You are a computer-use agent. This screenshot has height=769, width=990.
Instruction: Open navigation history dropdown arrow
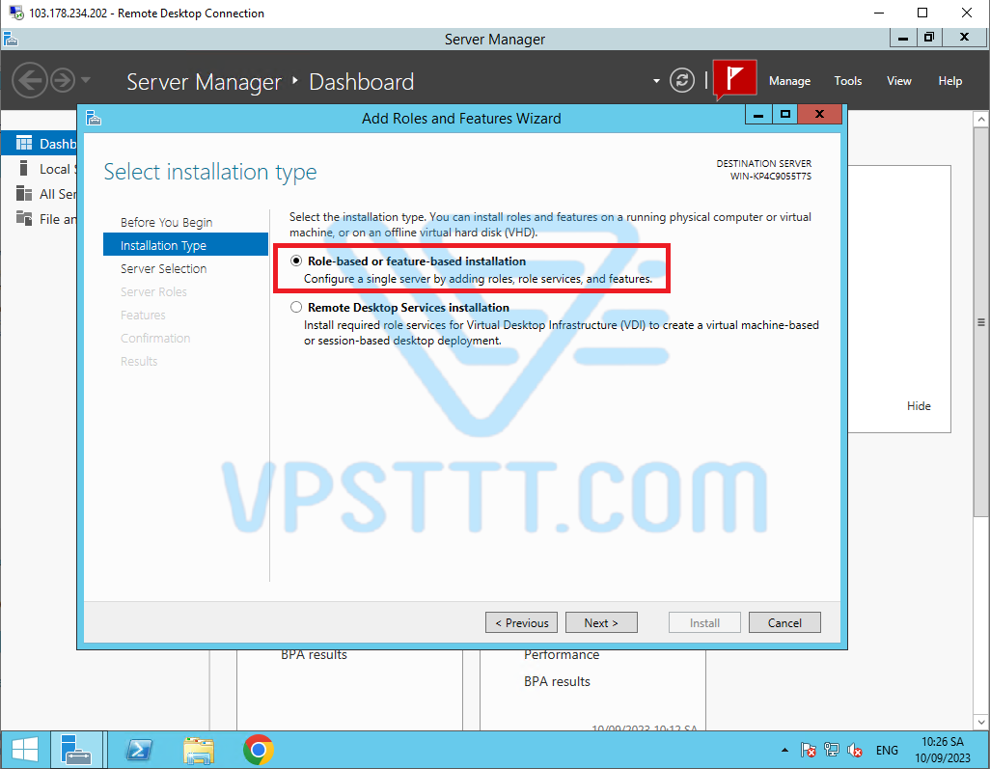[x=86, y=80]
